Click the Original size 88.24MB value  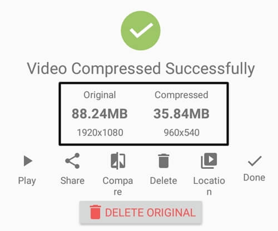(100, 113)
